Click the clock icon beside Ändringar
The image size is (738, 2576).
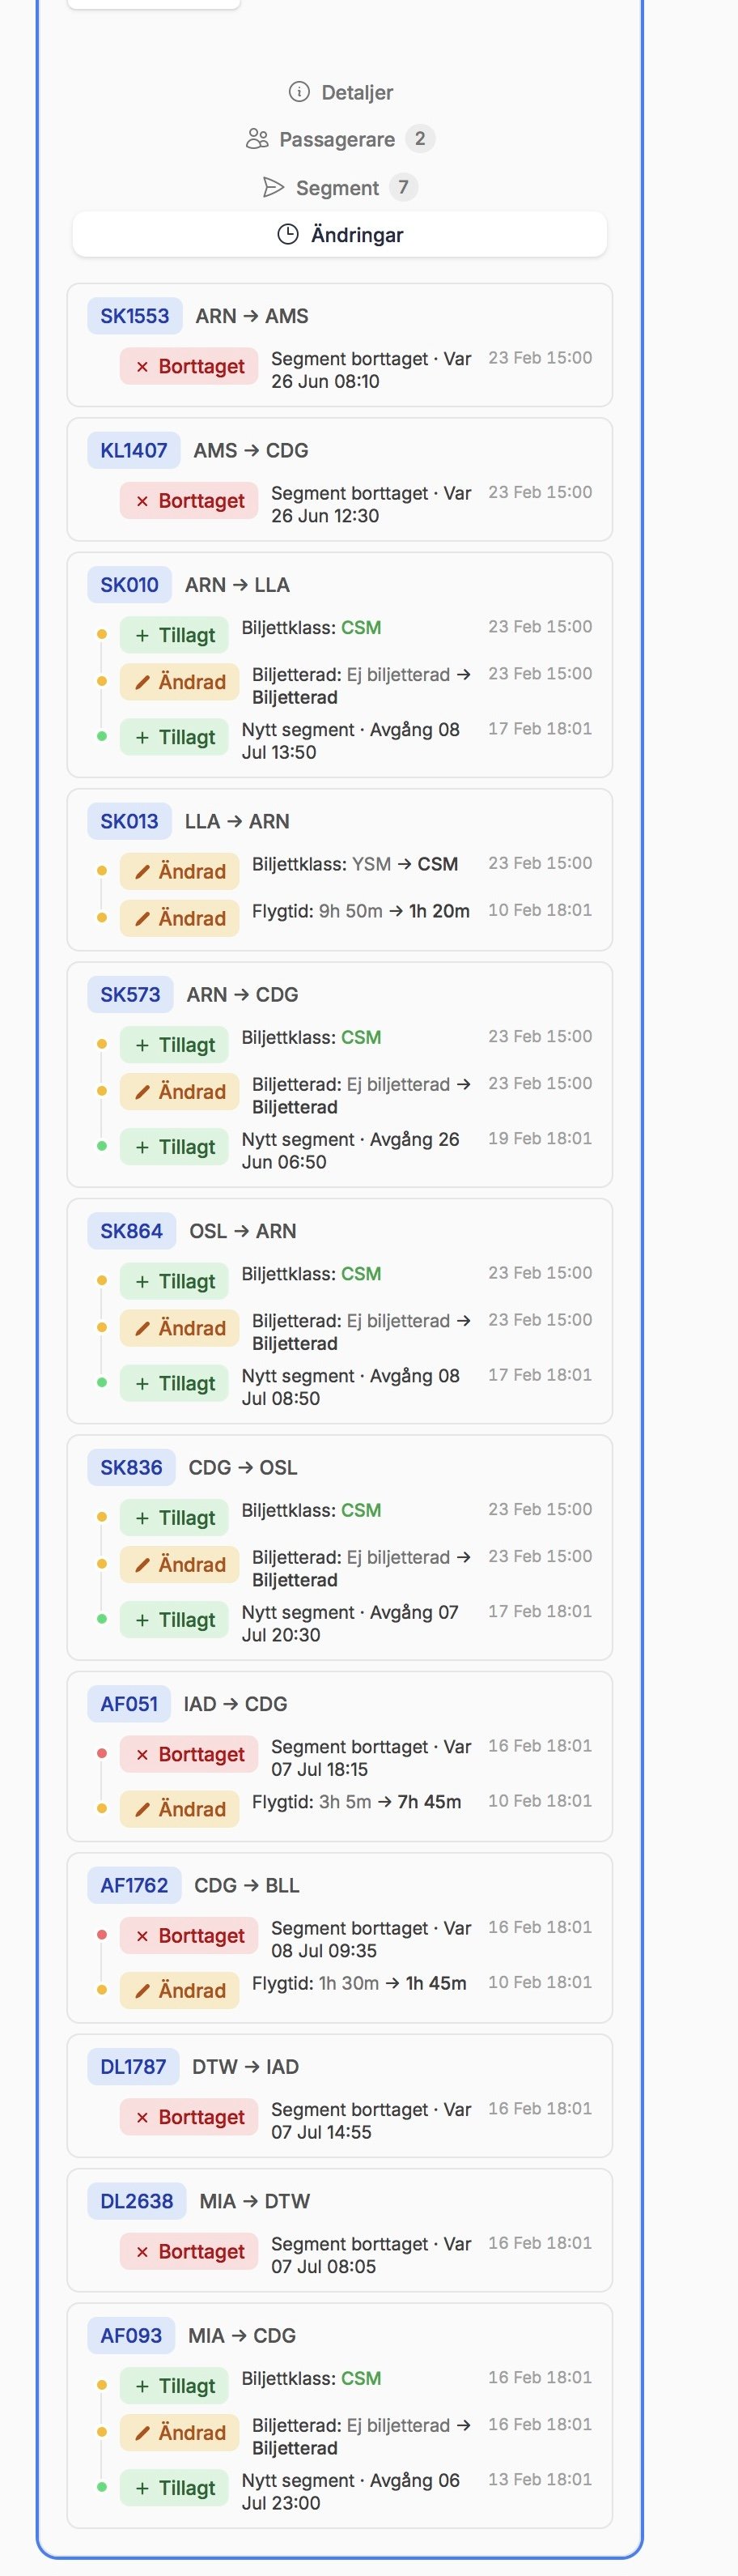287,235
